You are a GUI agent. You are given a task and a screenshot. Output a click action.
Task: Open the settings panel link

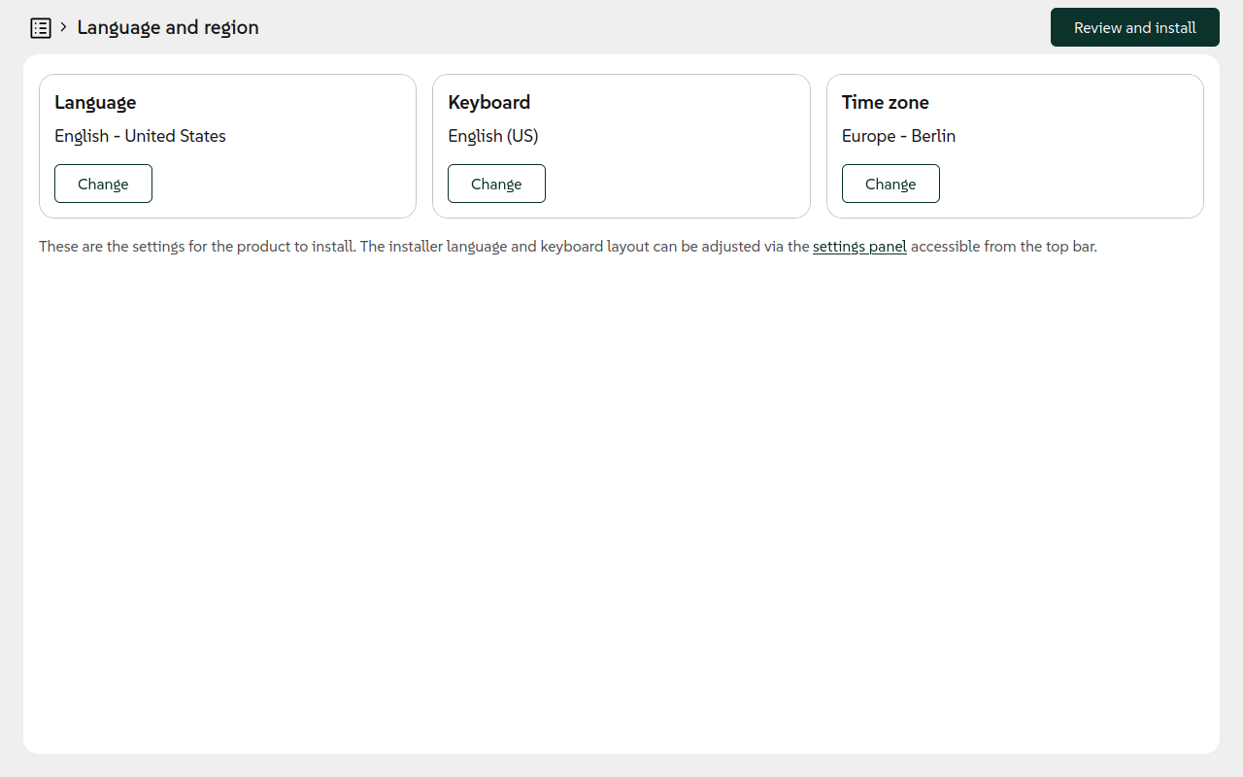859,246
